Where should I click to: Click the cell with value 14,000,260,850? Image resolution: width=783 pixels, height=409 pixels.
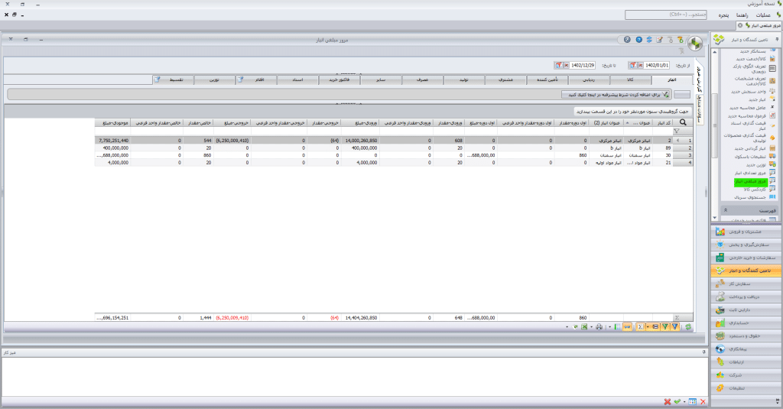tap(361, 141)
